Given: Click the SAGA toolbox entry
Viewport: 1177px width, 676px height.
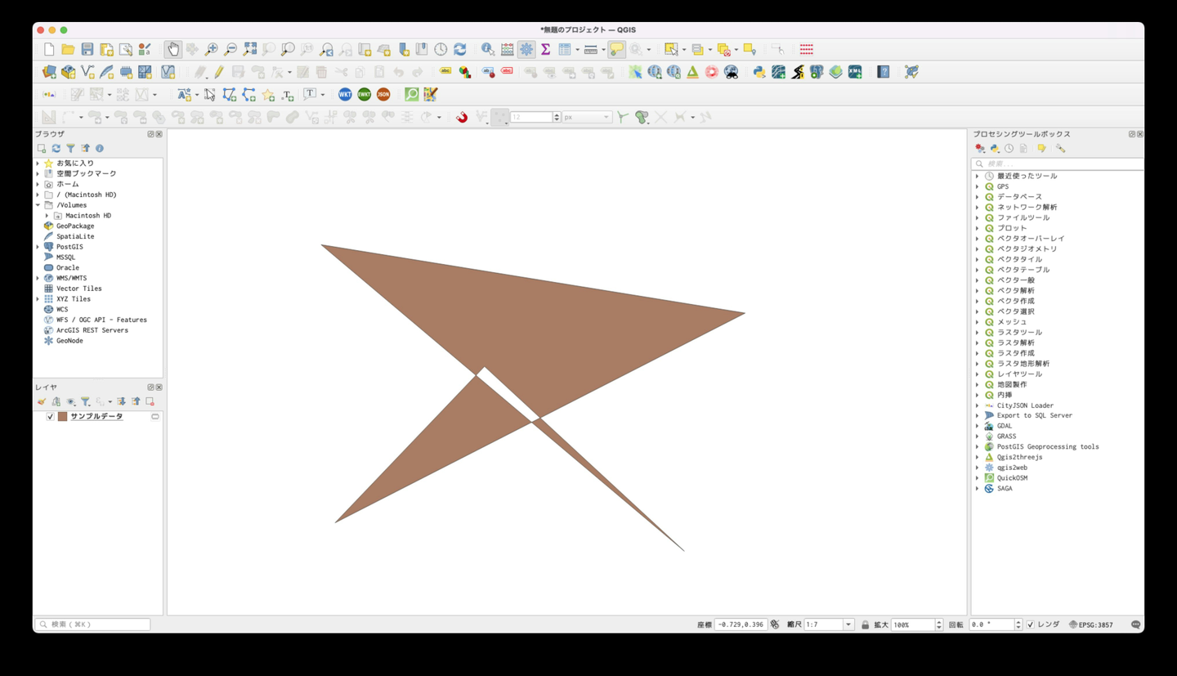Looking at the screenshot, I should click(x=1005, y=489).
